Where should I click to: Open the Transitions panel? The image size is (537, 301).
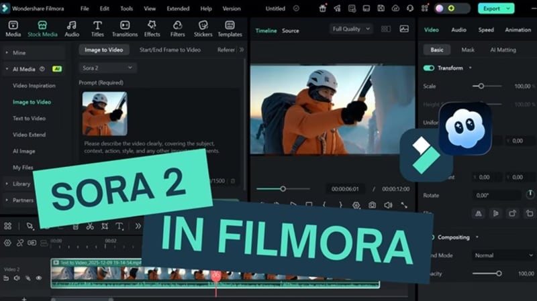(125, 29)
